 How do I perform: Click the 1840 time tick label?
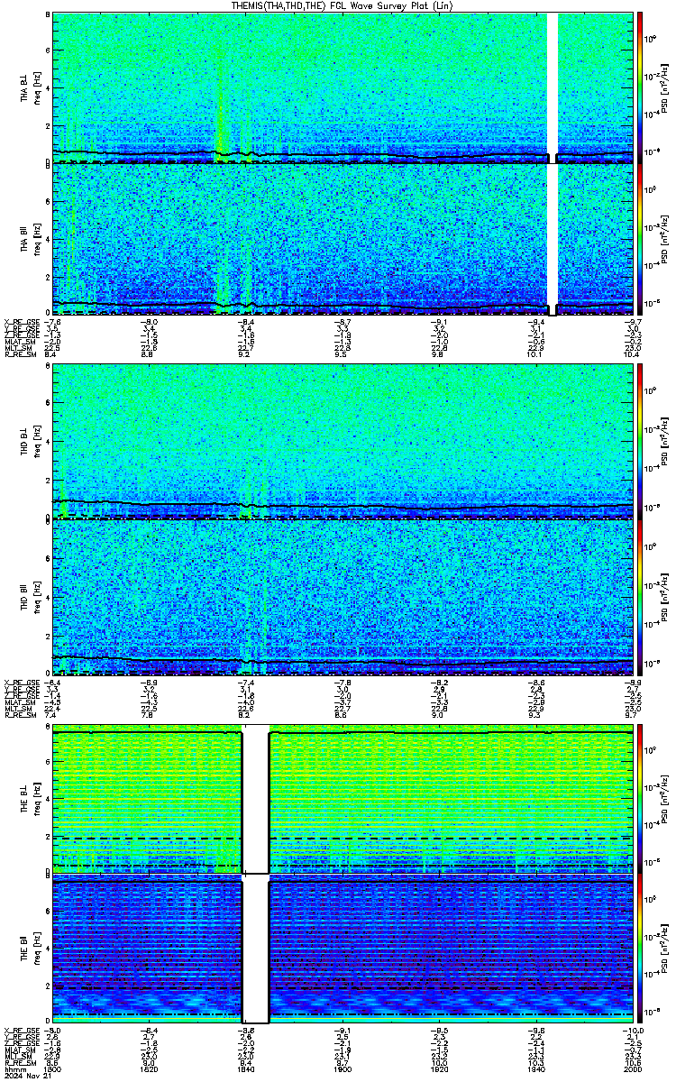[x=246, y=1069]
